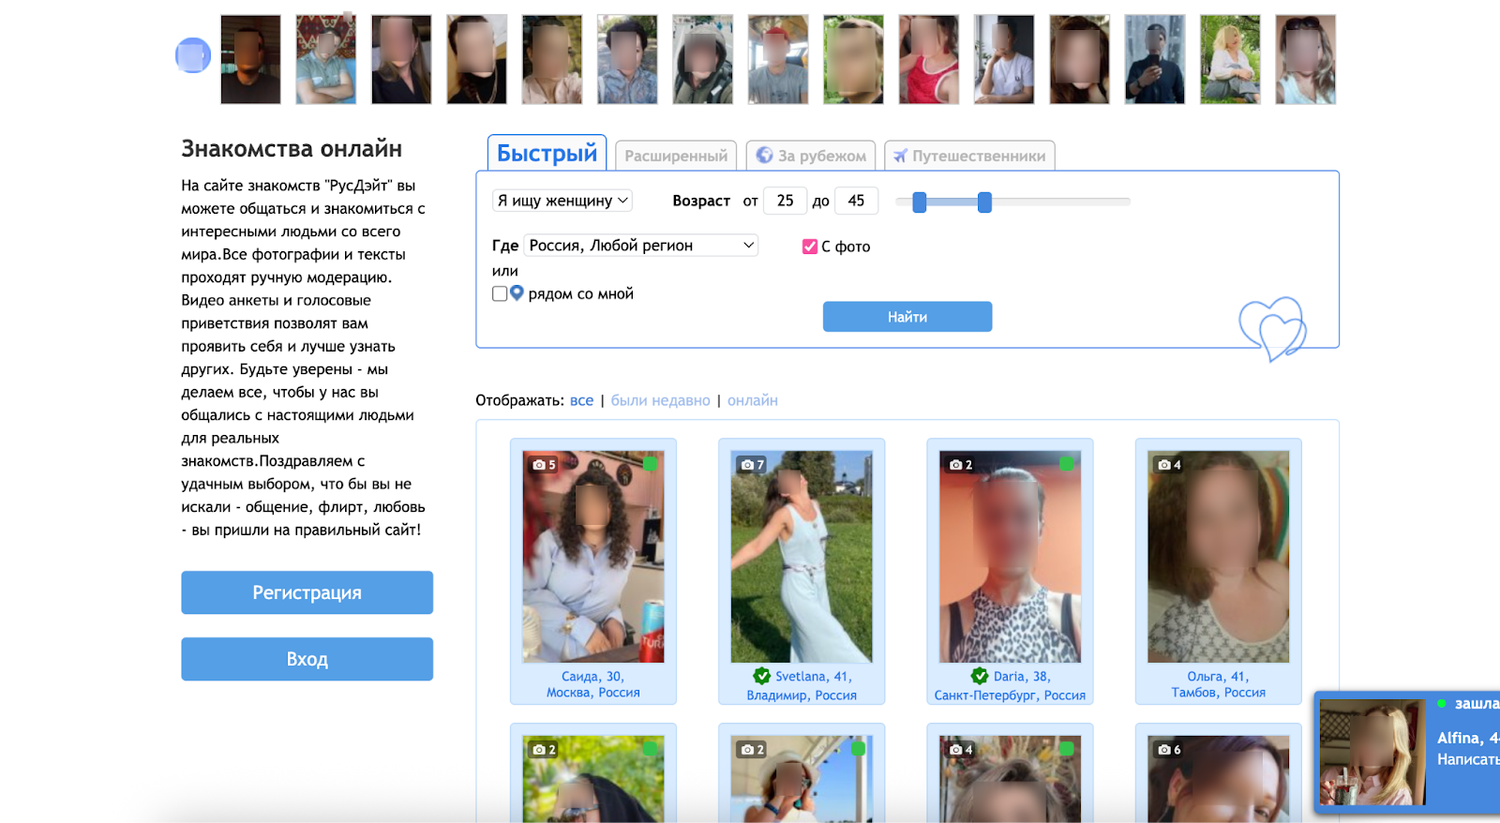Click Svetlana's verified checkmark badge
Viewport: 1500px width, 823px height.
tap(762, 676)
